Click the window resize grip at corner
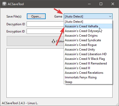The image size is (119, 106). point(117,104)
